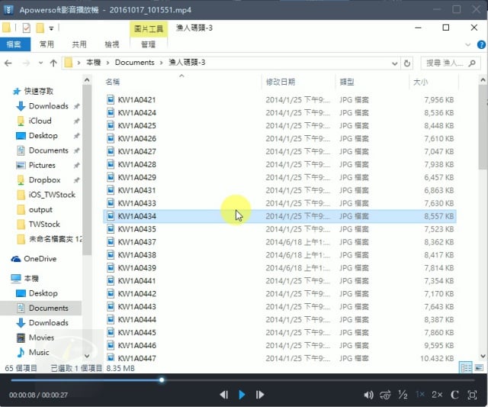
Task: Click the rotate video C icon
Action: click(454, 395)
